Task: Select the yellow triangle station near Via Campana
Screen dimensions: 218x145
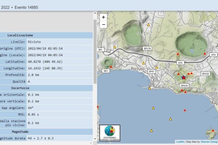Action: pyautogui.click(x=148, y=25)
